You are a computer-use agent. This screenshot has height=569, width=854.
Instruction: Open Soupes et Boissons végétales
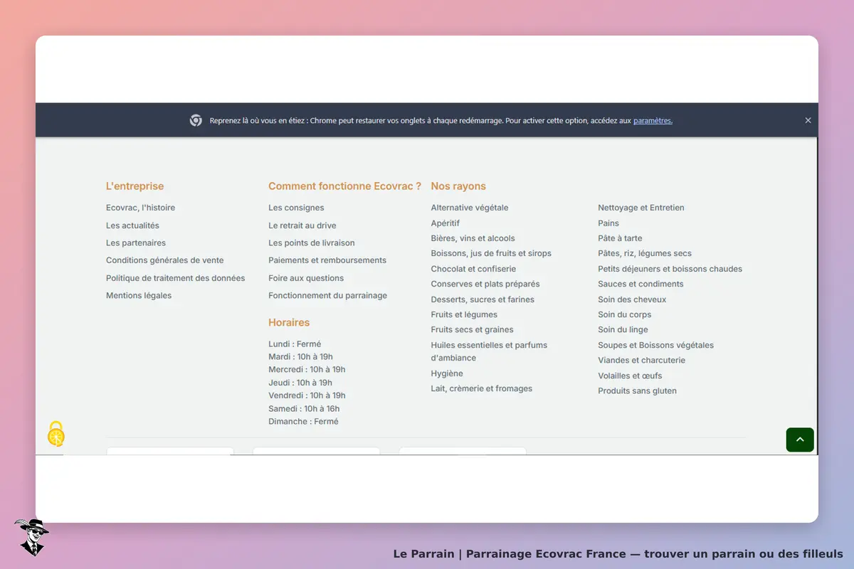655,345
